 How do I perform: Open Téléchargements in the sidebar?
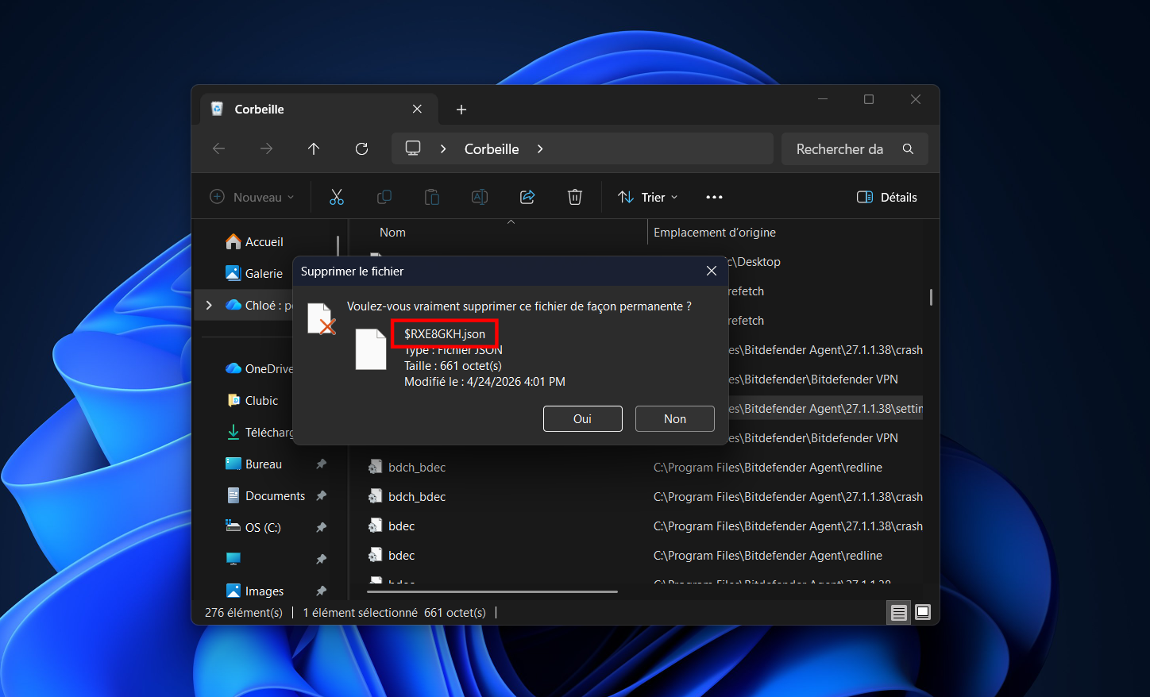point(260,432)
